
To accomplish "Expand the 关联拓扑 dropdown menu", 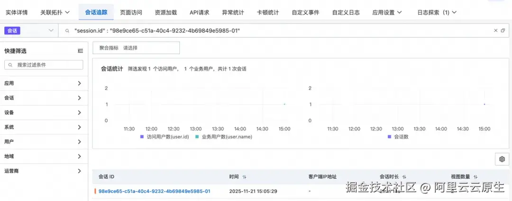I will (55, 13).
